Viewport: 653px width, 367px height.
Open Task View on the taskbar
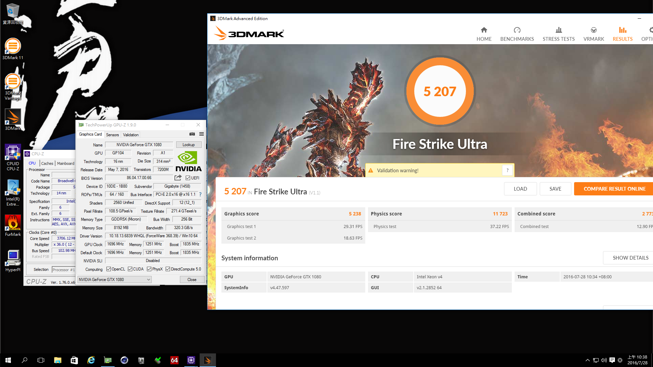click(41, 360)
